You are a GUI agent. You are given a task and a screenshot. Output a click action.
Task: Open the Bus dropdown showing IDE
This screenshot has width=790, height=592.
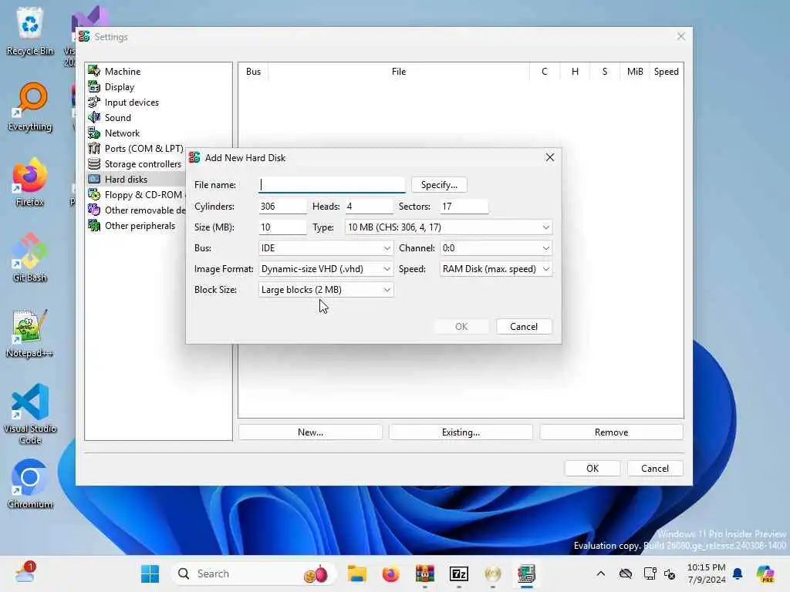[x=326, y=248]
